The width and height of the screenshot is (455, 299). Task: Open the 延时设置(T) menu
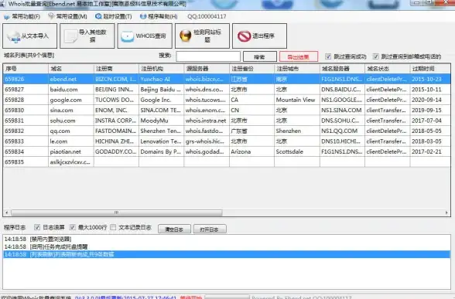114,16
